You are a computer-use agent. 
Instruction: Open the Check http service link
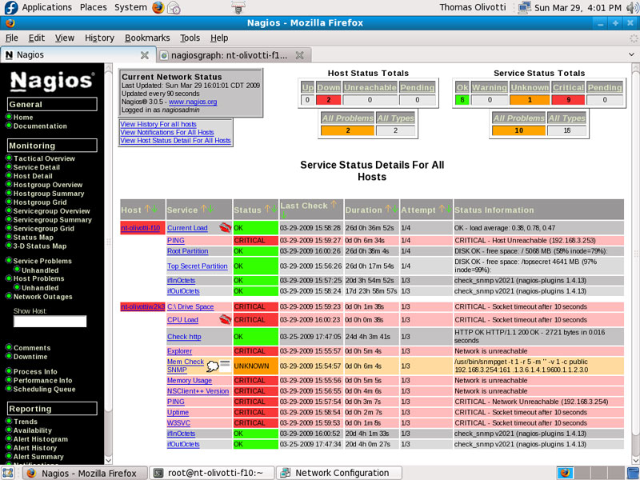tap(184, 337)
